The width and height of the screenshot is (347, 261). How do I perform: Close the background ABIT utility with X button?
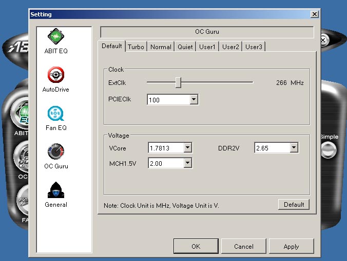[323, 40]
